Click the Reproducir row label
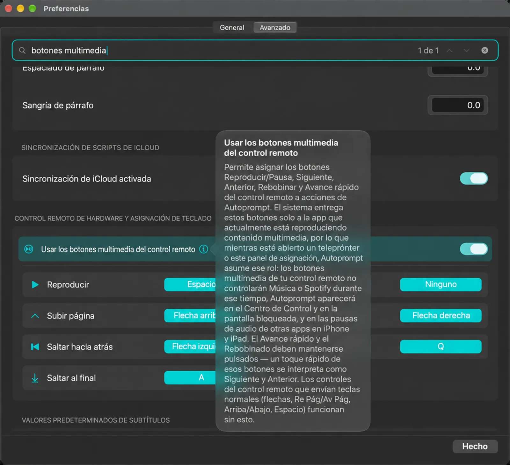510x465 pixels. (68, 284)
